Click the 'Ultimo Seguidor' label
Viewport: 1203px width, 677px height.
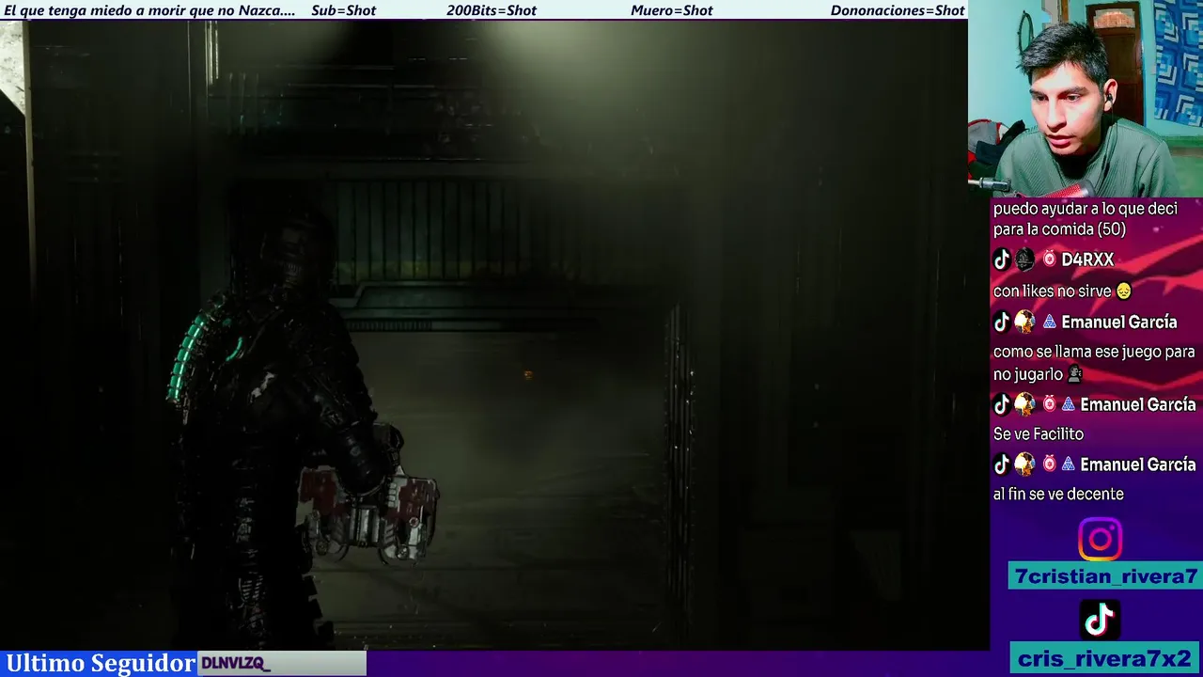click(x=101, y=663)
